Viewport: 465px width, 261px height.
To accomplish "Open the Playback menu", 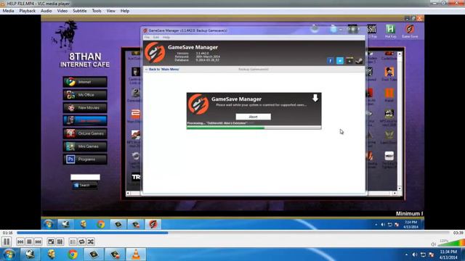I will (28, 11).
